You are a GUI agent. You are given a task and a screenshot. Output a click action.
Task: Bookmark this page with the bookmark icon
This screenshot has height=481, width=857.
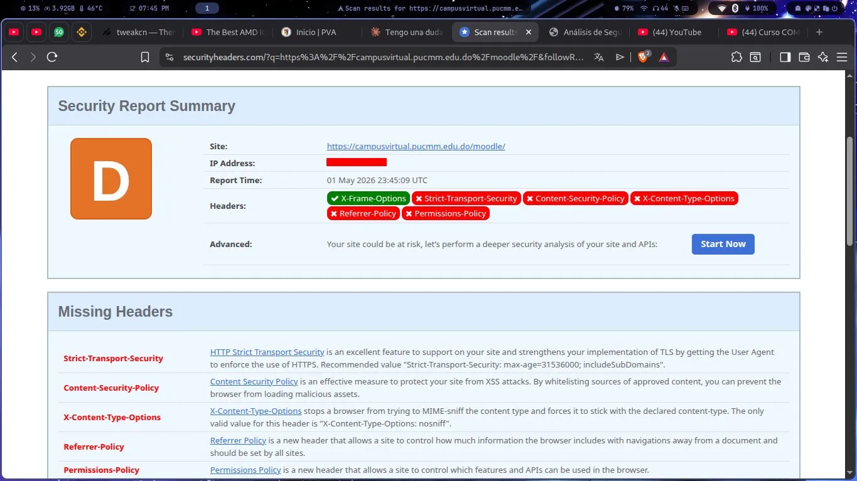point(145,57)
